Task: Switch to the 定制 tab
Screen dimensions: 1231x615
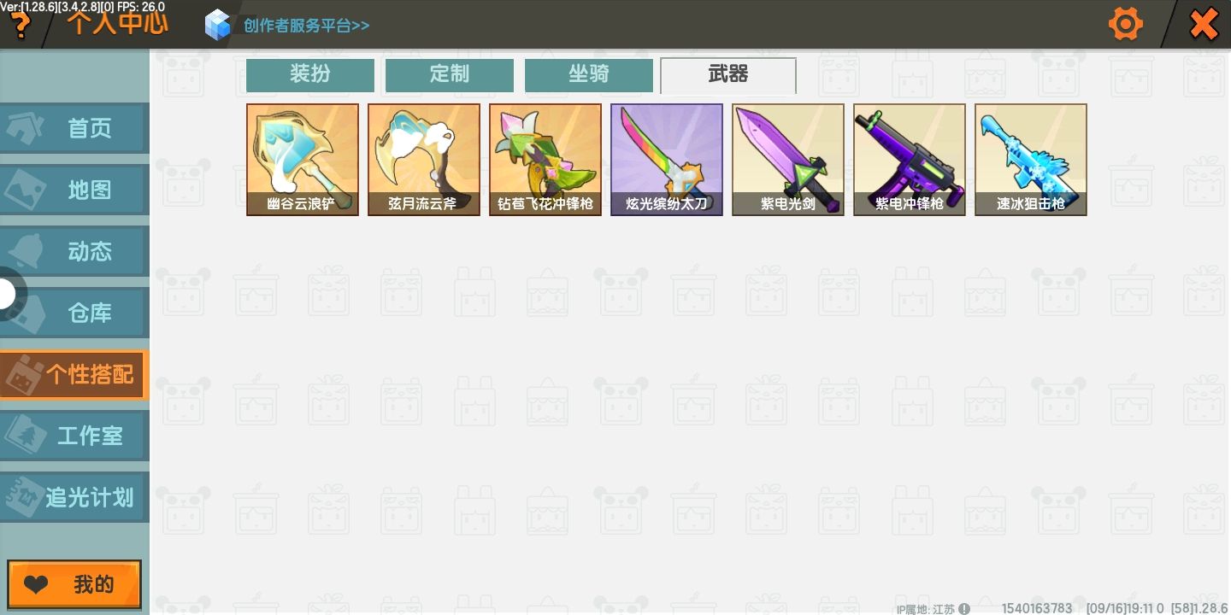Action: tap(450, 75)
